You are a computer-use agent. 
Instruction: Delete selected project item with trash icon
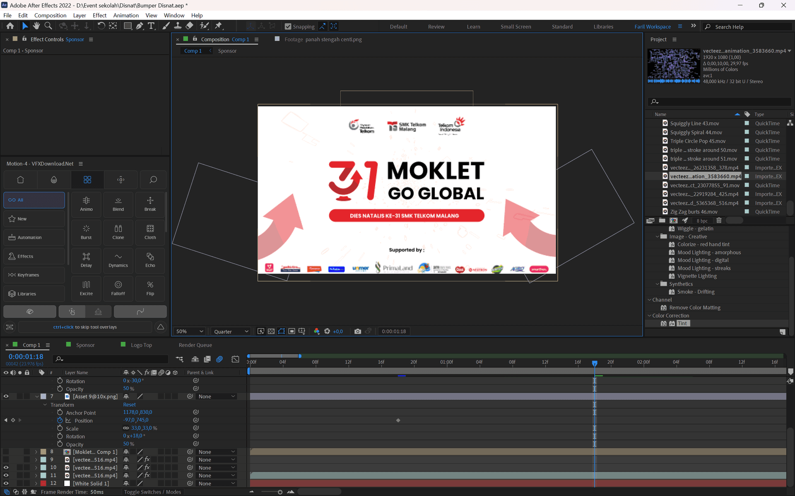click(719, 221)
